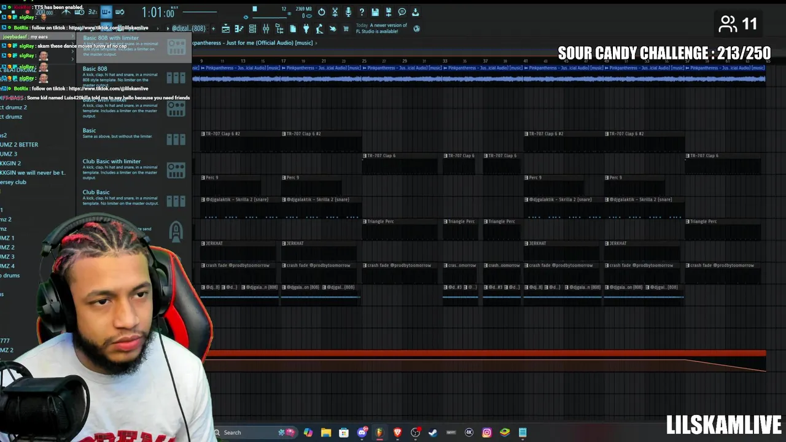Open the project picker files icon
This screenshot has width=786, height=442.
[x=293, y=29]
